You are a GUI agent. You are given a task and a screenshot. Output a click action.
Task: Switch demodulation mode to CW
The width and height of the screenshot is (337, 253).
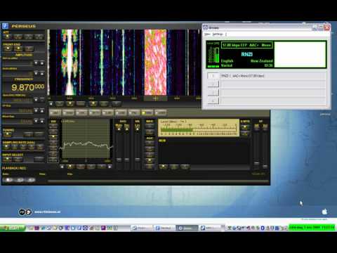81,112
